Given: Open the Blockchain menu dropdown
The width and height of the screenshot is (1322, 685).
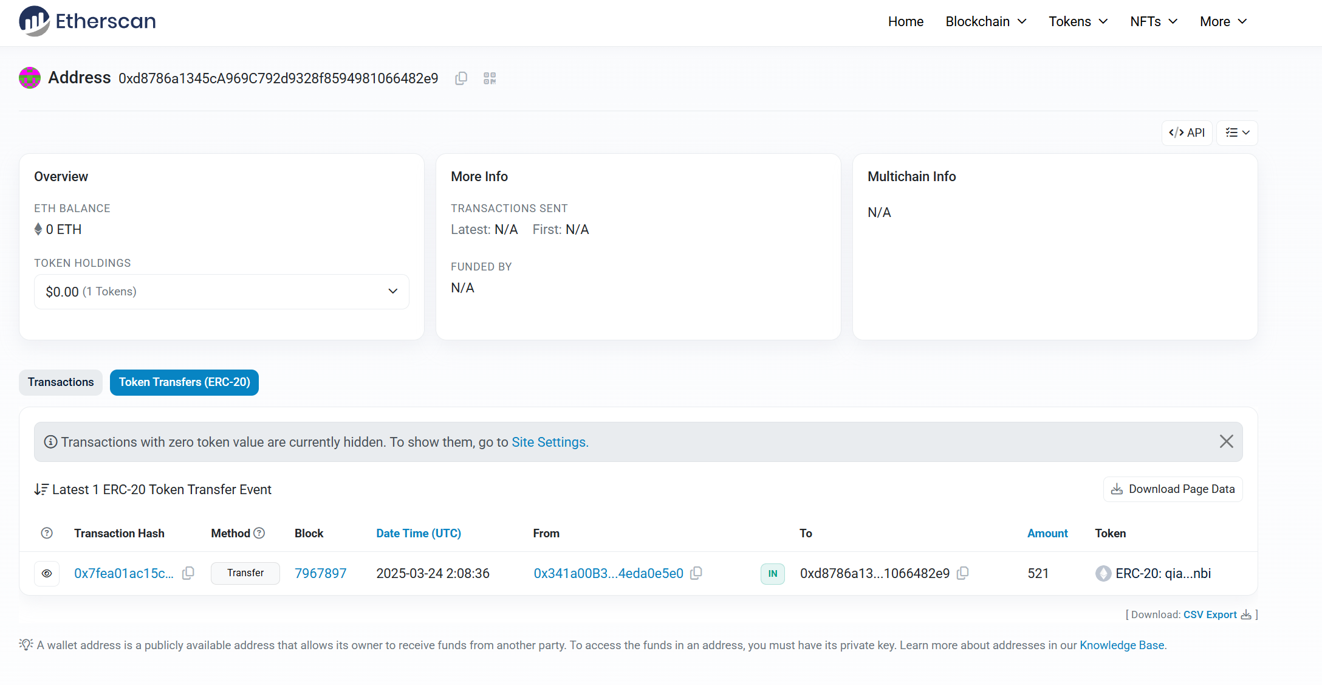Looking at the screenshot, I should point(985,21).
